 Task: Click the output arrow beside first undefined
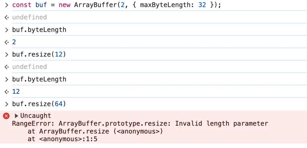coord(7,17)
